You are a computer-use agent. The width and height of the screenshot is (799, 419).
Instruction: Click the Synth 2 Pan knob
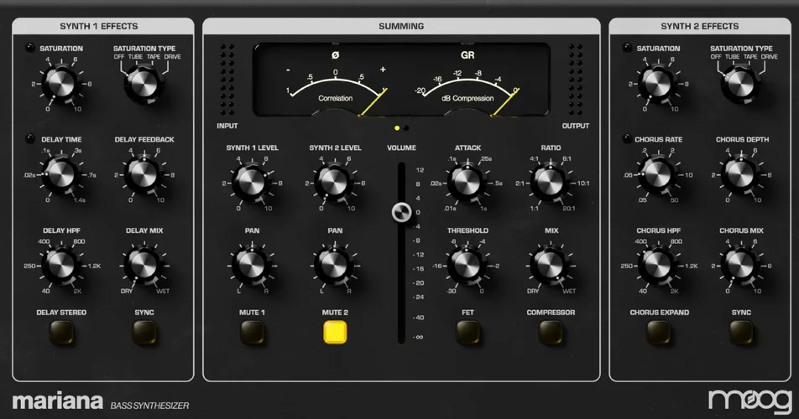coord(334,266)
